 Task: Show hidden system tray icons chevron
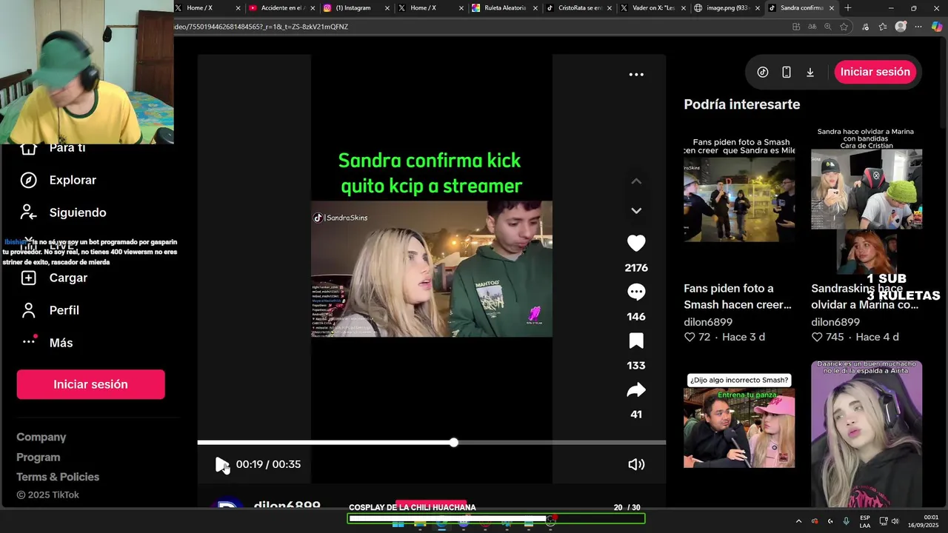[798, 521]
